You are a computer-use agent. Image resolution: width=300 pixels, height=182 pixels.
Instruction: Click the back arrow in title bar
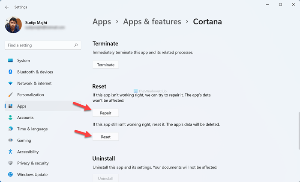pyautogui.click(x=7, y=7)
